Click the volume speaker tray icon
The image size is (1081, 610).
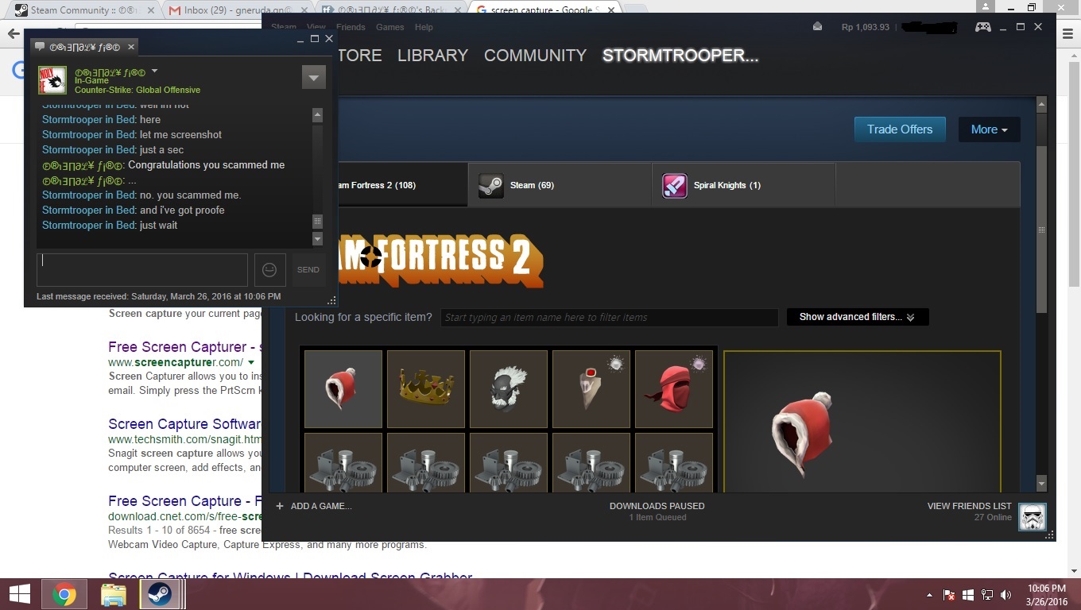tap(1005, 595)
